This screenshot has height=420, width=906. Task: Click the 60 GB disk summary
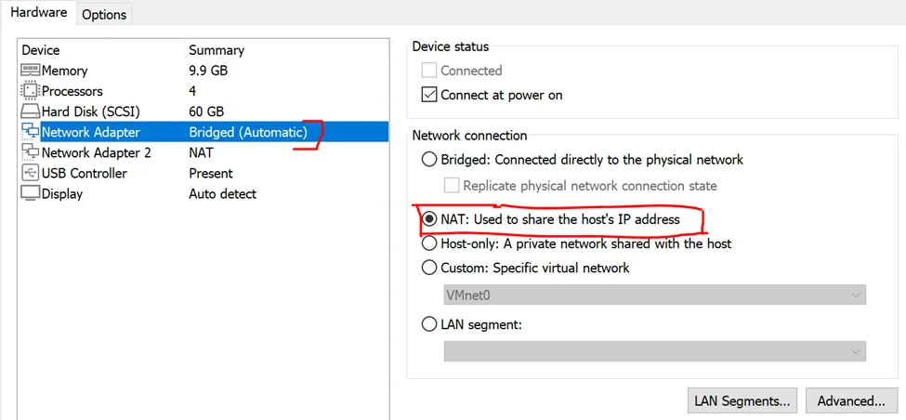pos(206,112)
